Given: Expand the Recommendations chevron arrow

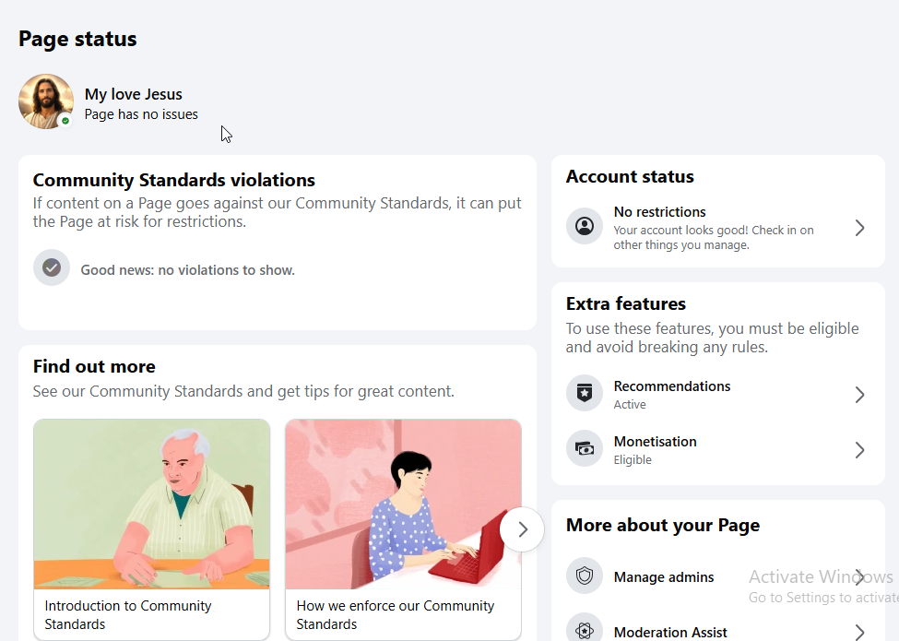Looking at the screenshot, I should [x=859, y=395].
